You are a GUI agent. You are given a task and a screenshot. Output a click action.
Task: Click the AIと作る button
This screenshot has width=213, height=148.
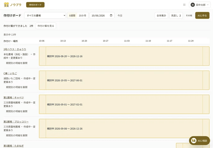[202, 15]
